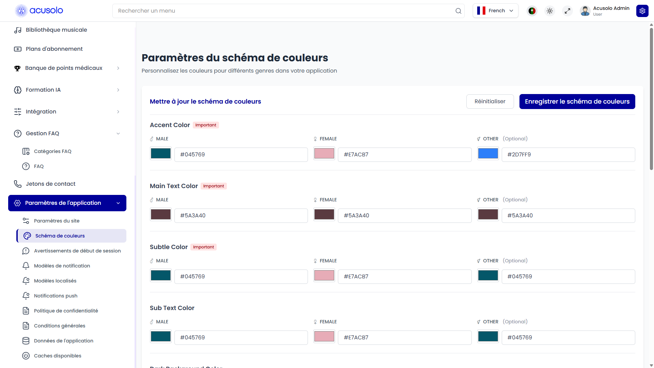This screenshot has width=654, height=368.
Task: Expand the Formation IA submenu chevron
Action: tap(118, 90)
